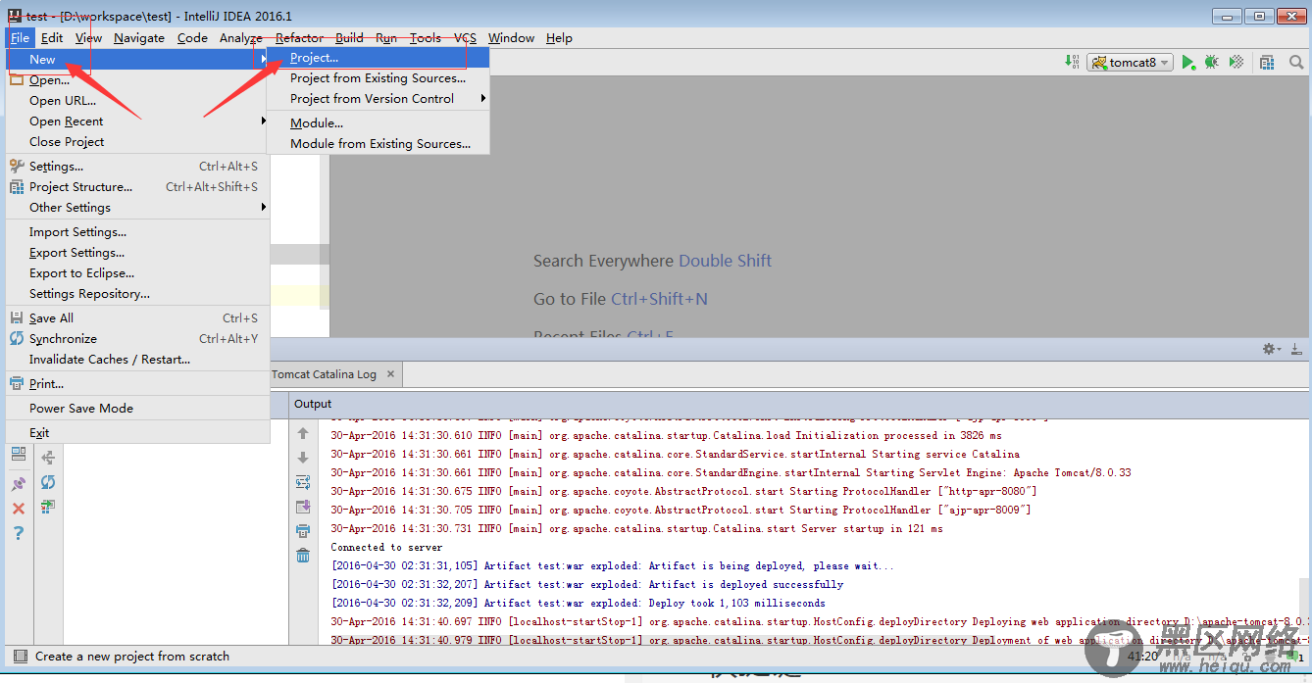The image size is (1312, 683).
Task: Open the Code menu
Action: point(192,38)
